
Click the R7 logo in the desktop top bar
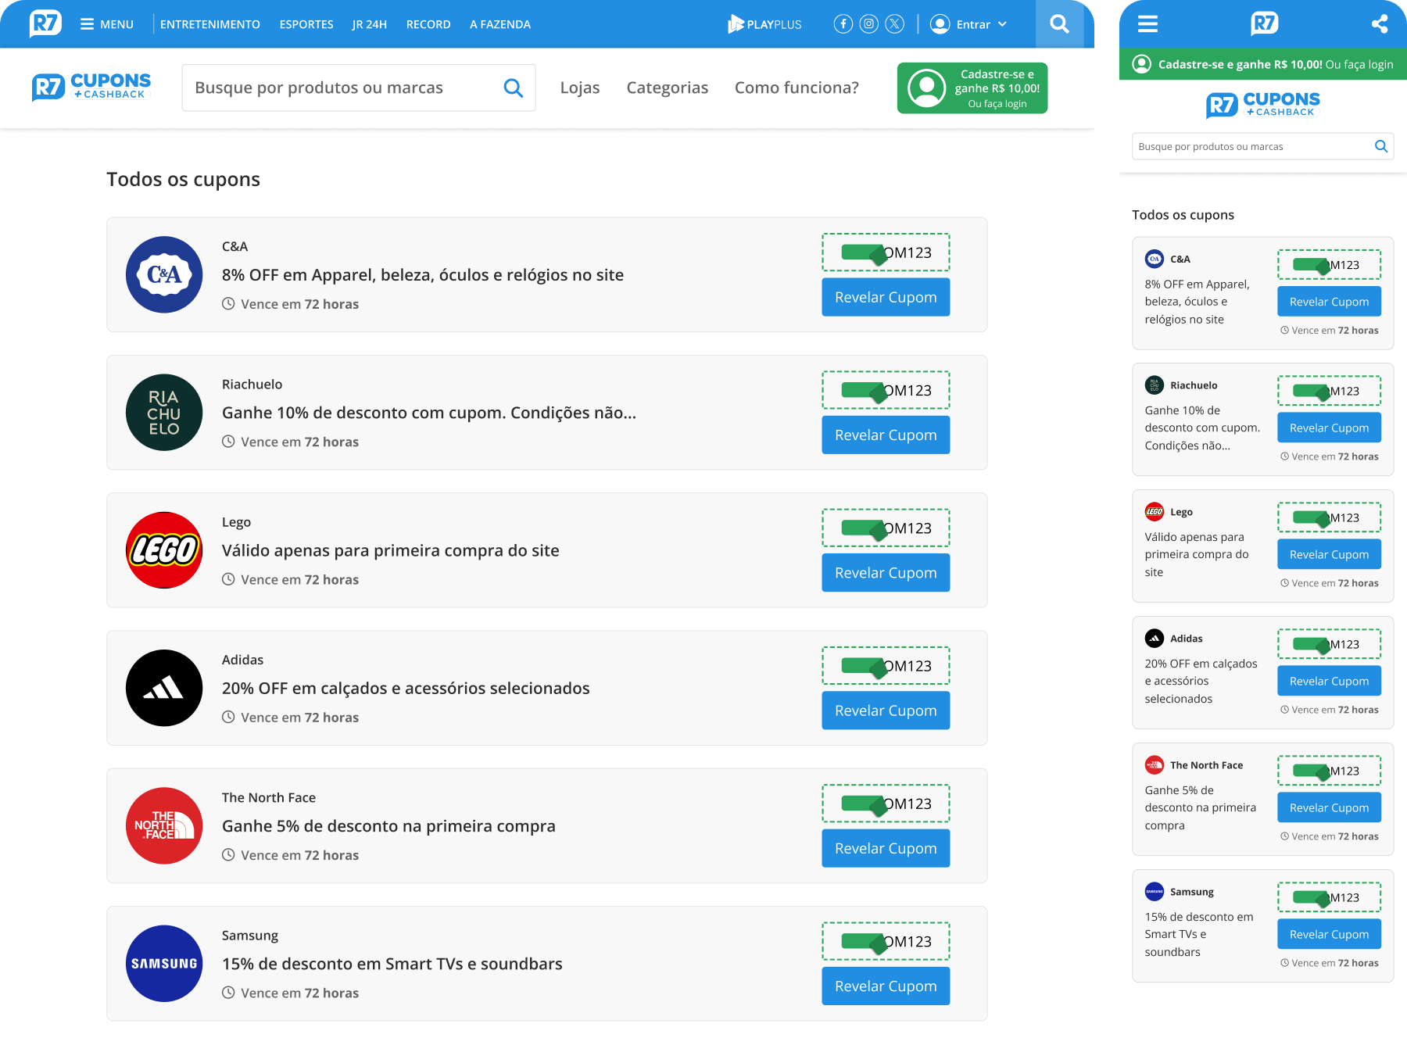[x=45, y=23]
